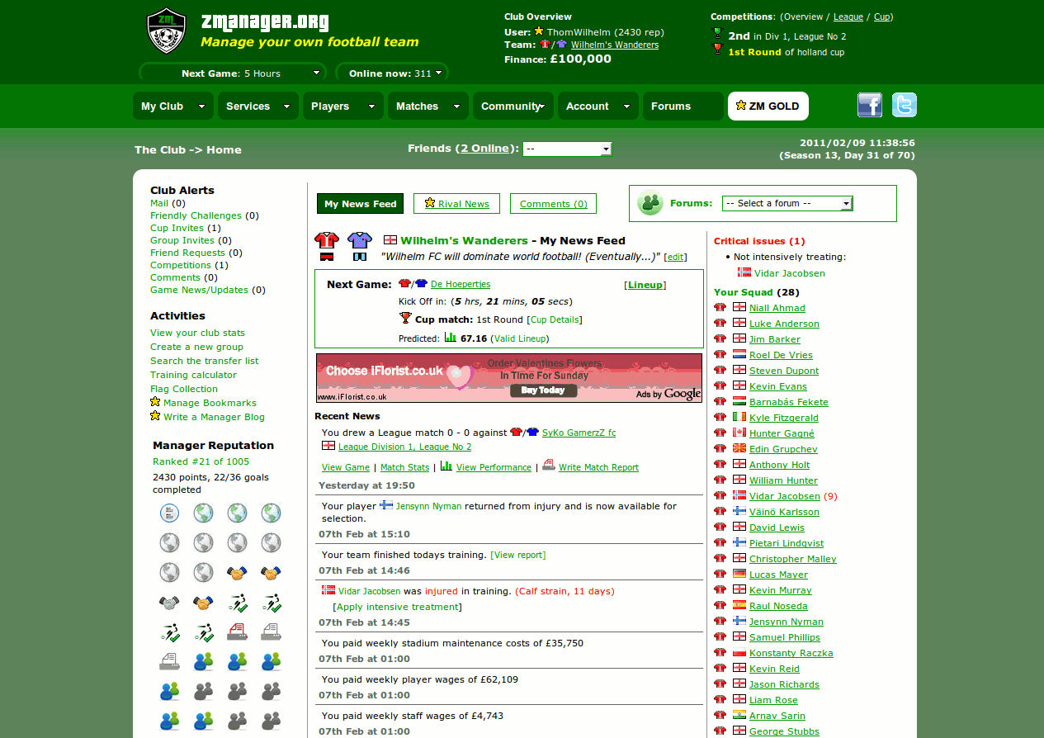1044x738 pixels.
Task: Open Cup Details link
Action: pyautogui.click(x=555, y=319)
